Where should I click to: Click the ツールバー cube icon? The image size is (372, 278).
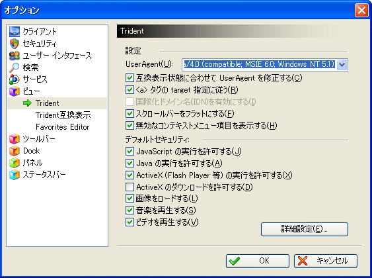tap(15, 139)
